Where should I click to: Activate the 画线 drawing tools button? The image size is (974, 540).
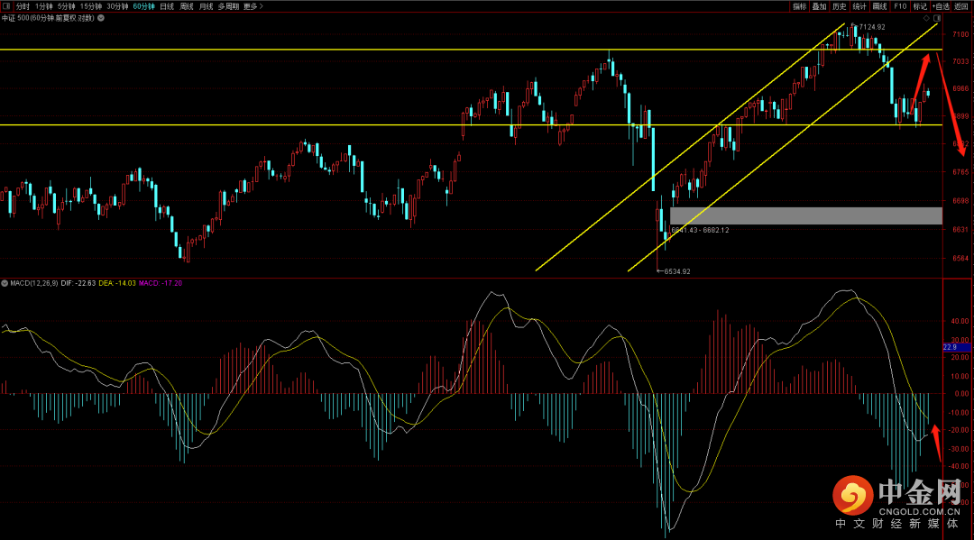tap(879, 6)
